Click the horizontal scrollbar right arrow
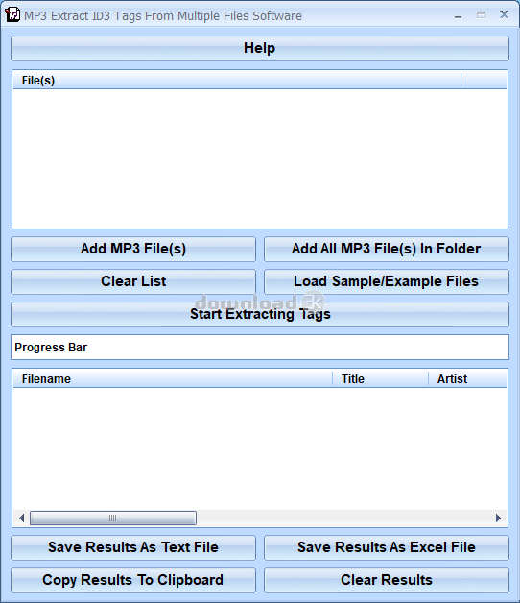Image resolution: width=520 pixels, height=603 pixels. click(498, 518)
